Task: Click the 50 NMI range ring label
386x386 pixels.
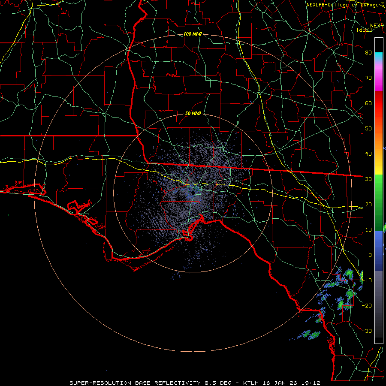Action: tap(193, 113)
